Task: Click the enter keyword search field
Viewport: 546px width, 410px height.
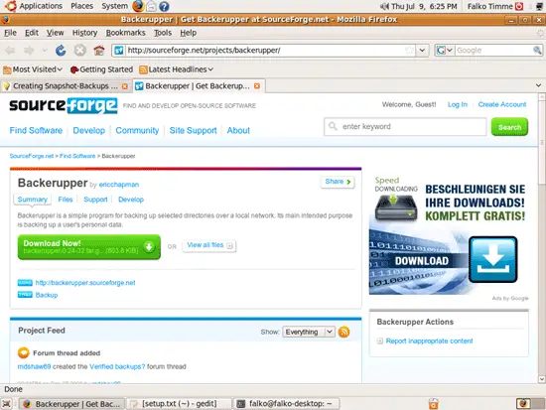Action: [405, 127]
